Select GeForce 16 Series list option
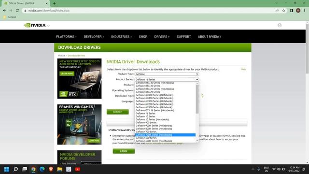The height and width of the screenshot is (174, 309). click(165, 114)
